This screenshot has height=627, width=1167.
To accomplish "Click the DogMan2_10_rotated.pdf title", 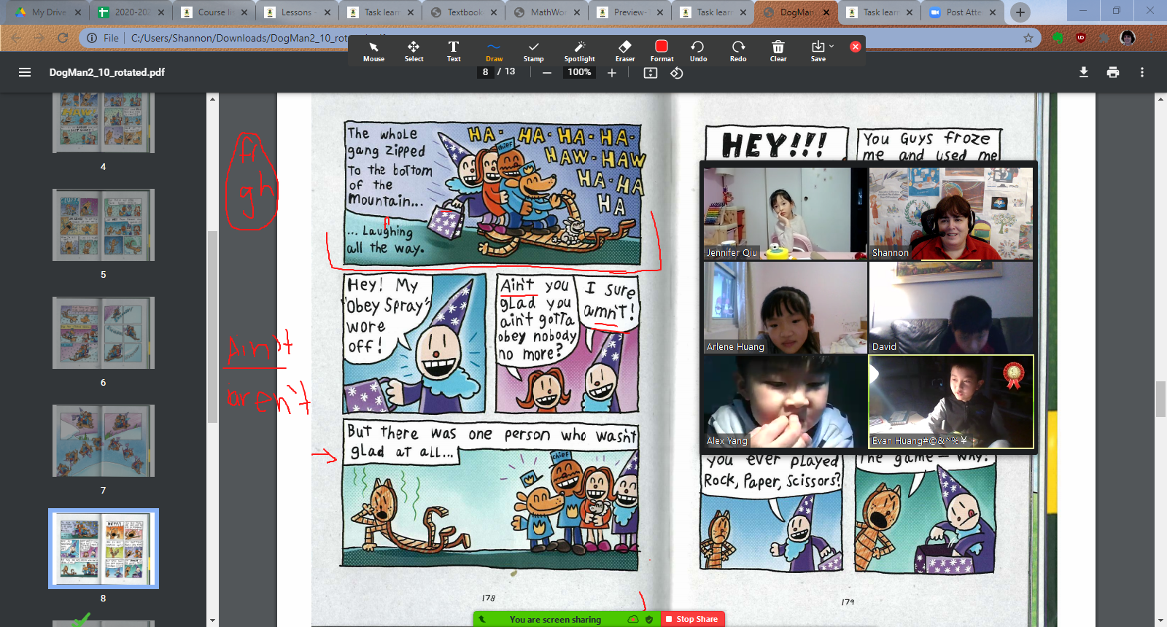I will point(107,72).
